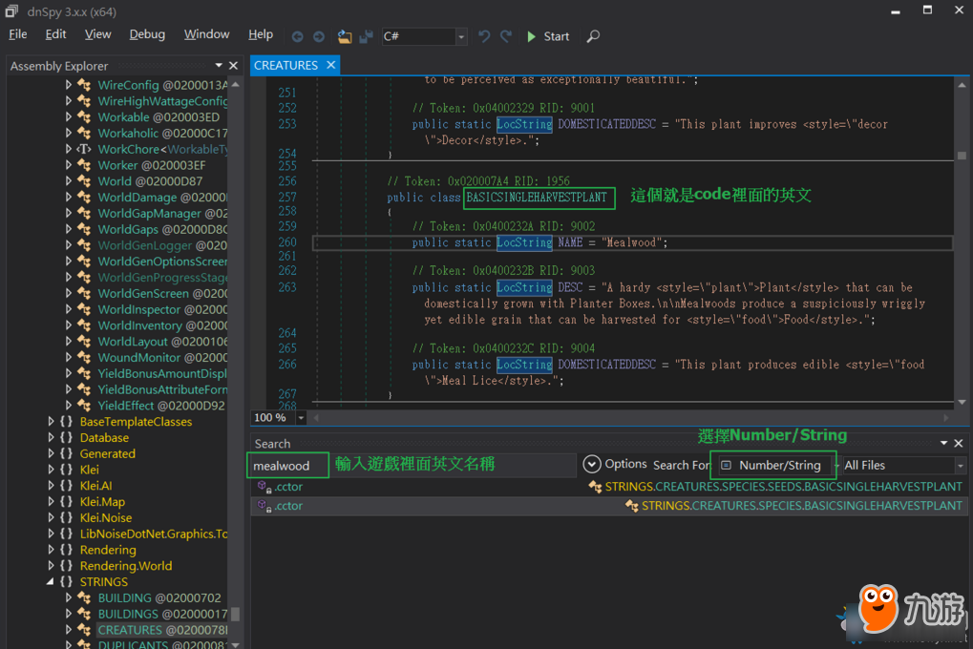Click the WorldGenLogger class icon
The image size is (973, 649).
click(x=84, y=245)
